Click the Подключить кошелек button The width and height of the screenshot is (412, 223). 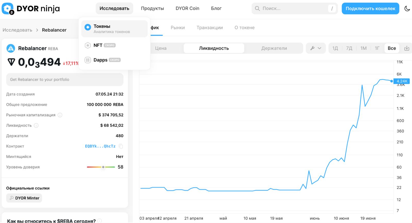(x=370, y=8)
